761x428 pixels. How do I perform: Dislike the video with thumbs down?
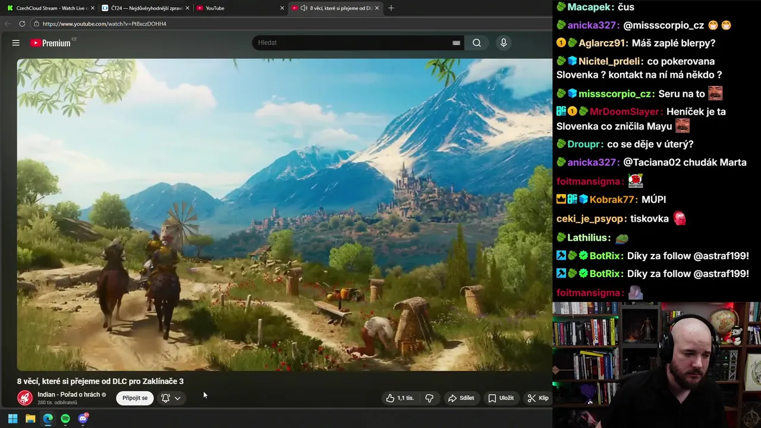point(429,398)
